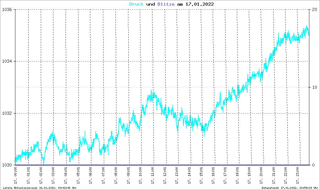Click the time label '17. 13:00'

click(x=177, y=176)
